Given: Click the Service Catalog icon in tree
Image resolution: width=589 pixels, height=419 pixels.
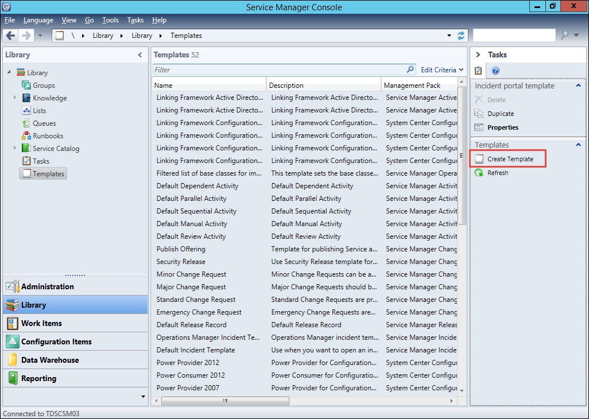Looking at the screenshot, I should click(x=26, y=148).
